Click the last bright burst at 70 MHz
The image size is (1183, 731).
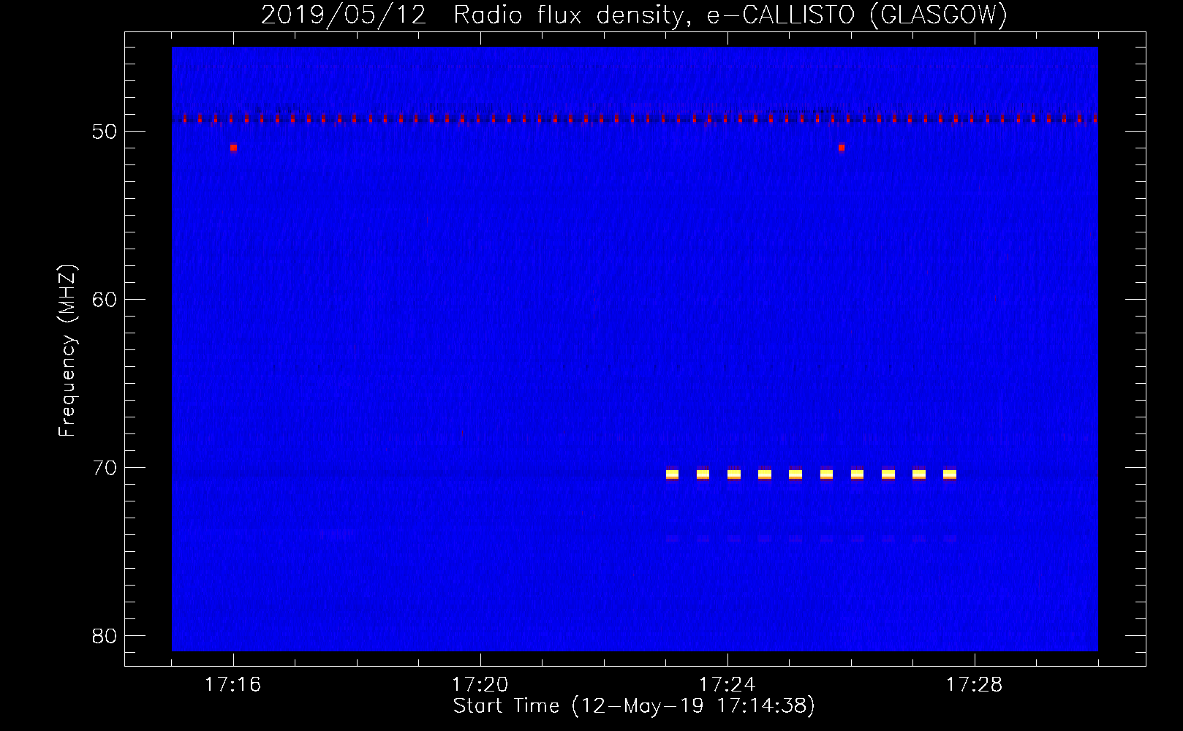(950, 474)
